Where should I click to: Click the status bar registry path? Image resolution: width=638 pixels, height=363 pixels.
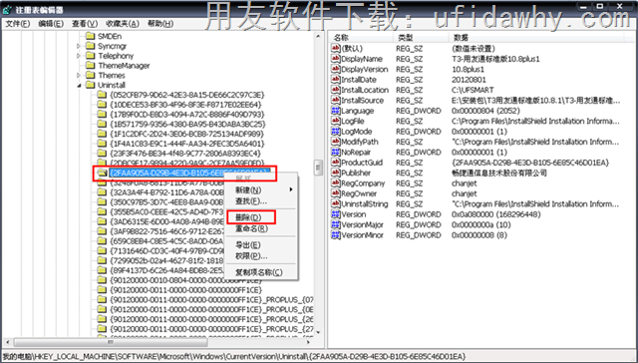click(x=234, y=357)
